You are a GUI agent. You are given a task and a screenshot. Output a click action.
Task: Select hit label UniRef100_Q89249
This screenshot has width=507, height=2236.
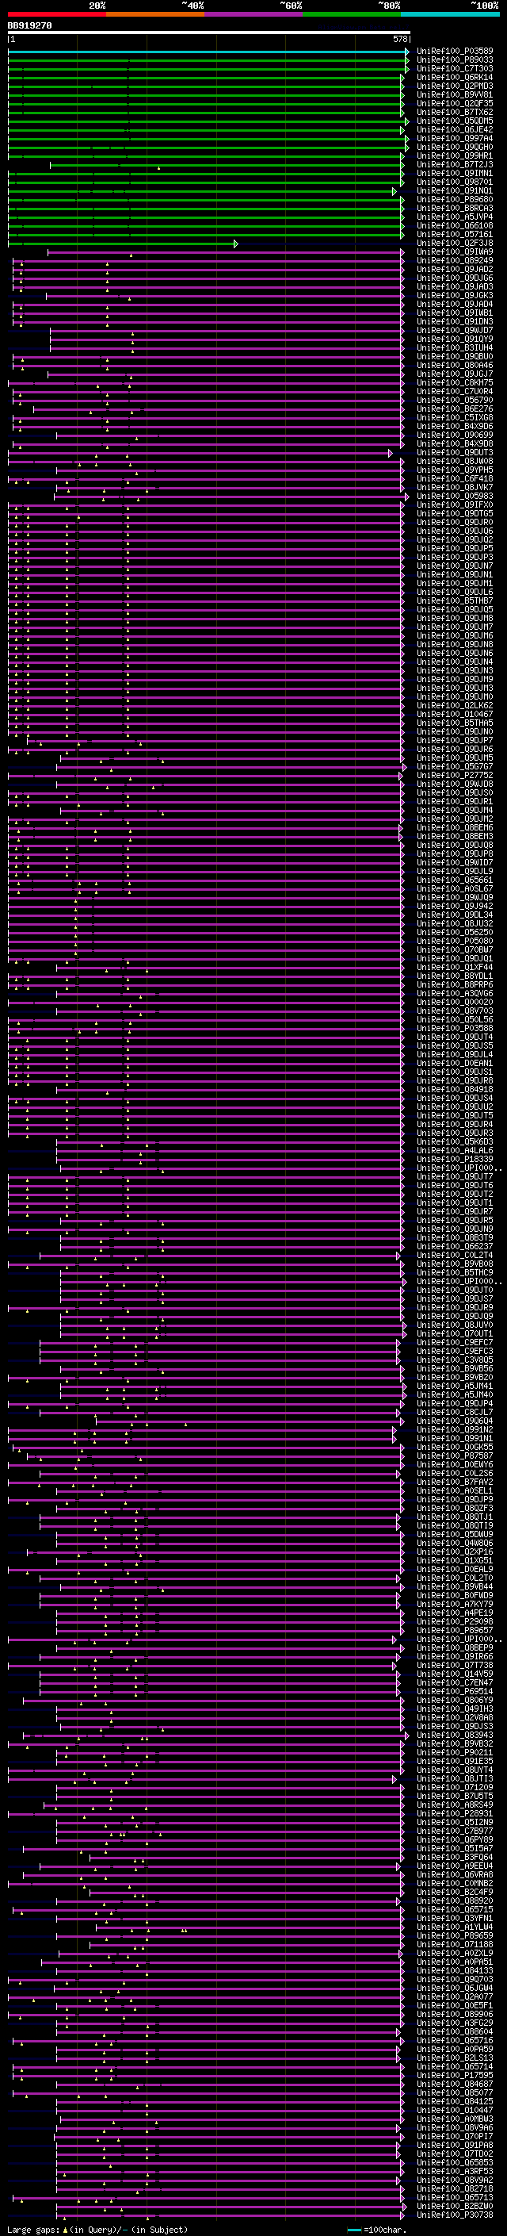coord(455,260)
